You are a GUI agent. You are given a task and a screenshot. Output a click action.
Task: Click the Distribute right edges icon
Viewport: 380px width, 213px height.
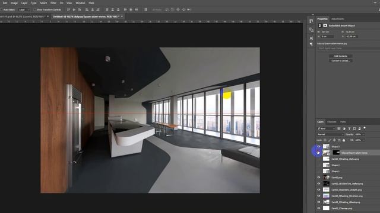pyautogui.click(x=137, y=9)
